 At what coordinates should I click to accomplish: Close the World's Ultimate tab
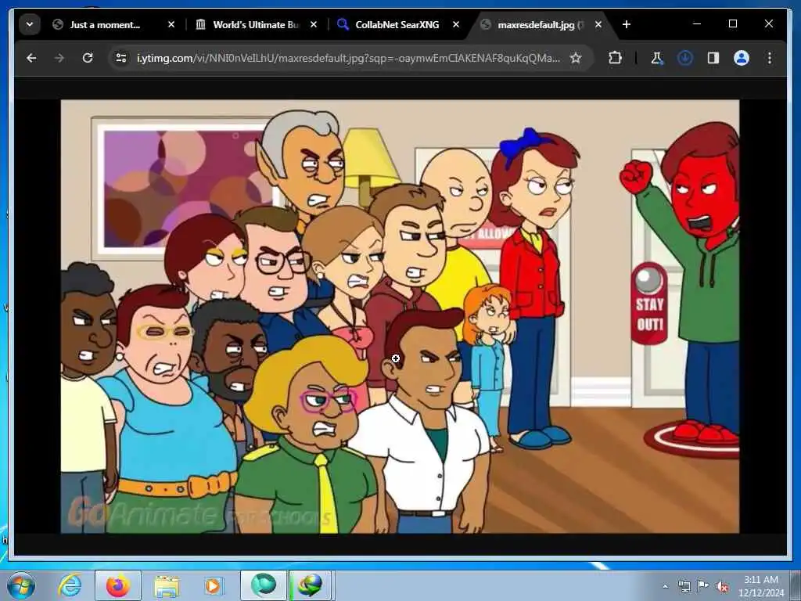[x=314, y=24]
